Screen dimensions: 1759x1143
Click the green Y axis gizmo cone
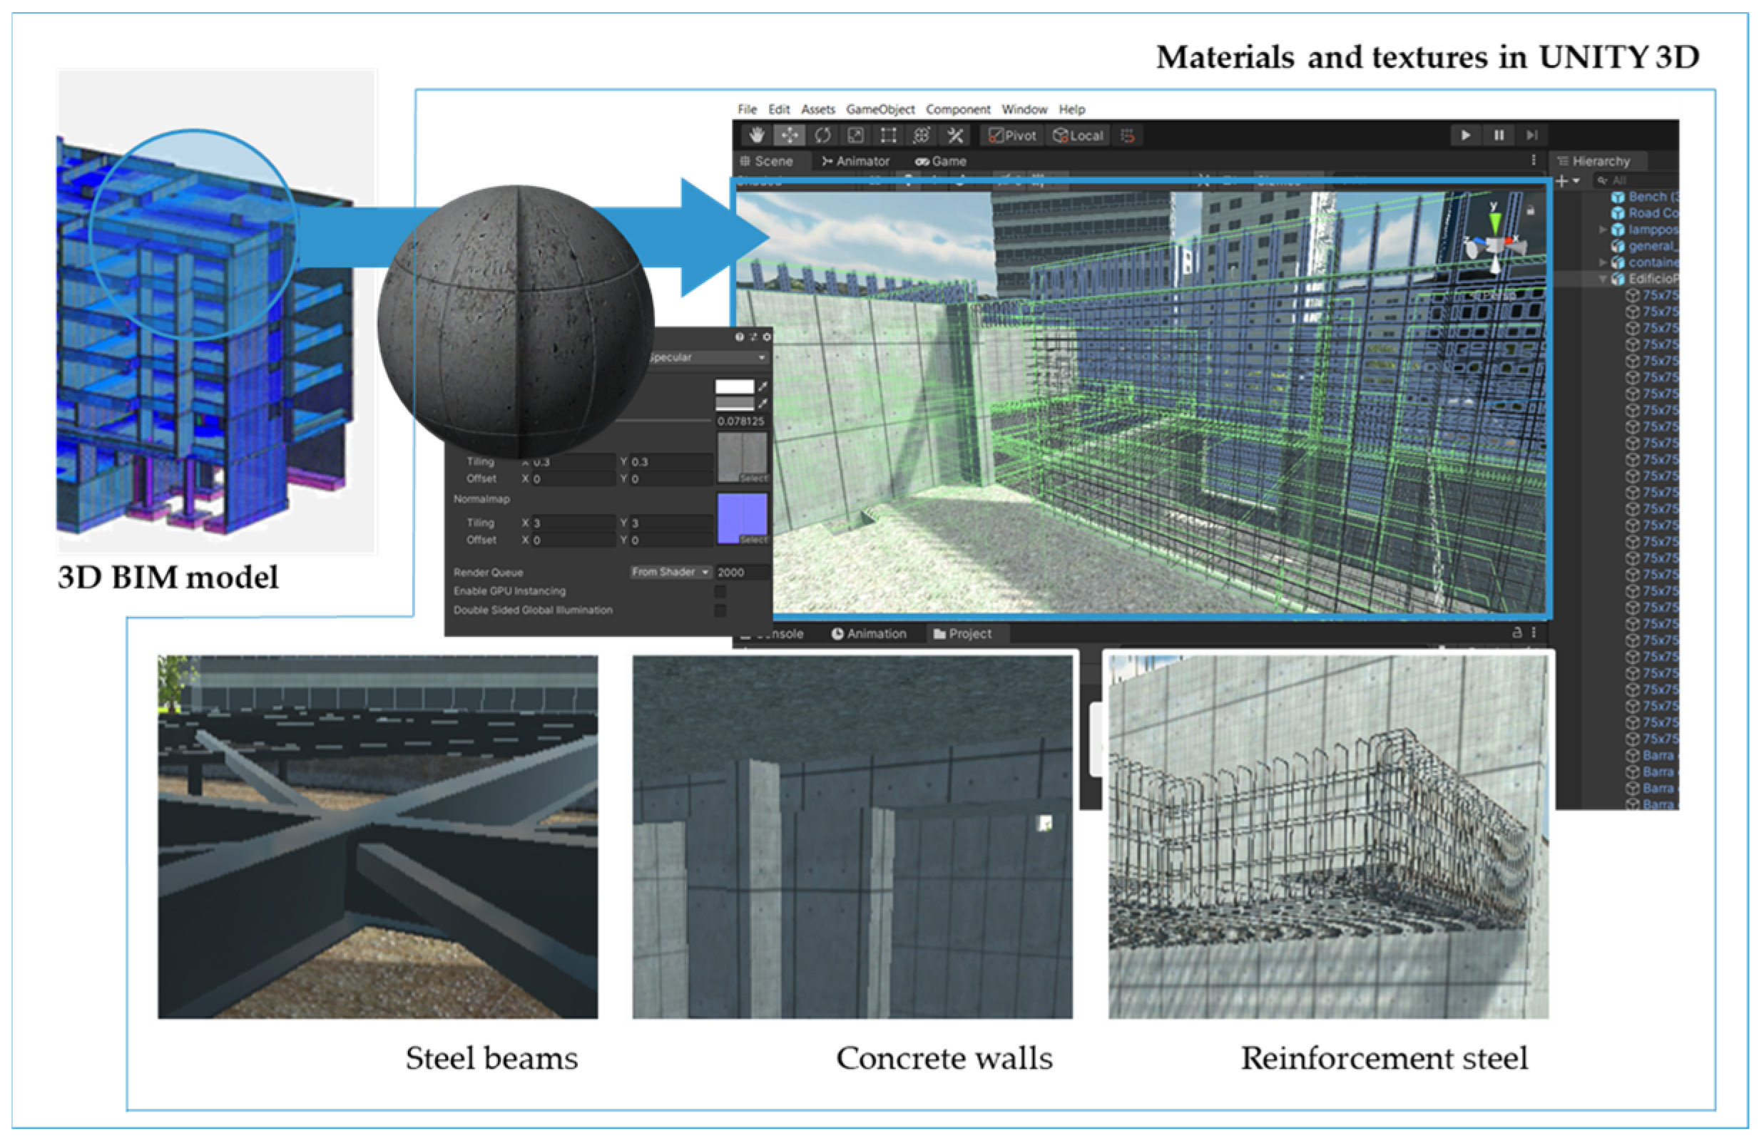coord(1494,222)
